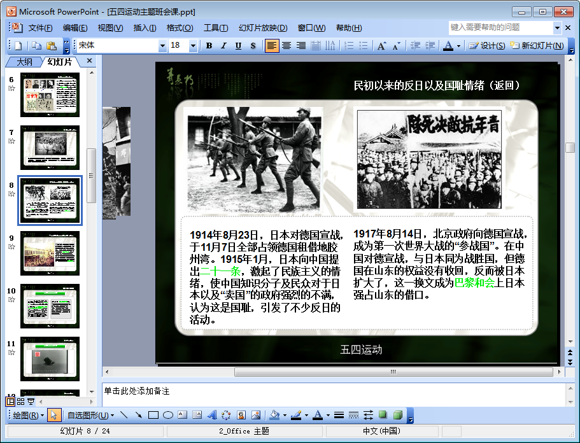
Task: Insert a vertical text box
Action: point(197,415)
